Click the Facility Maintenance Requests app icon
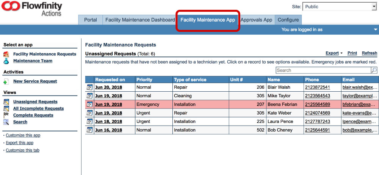Screen dimensions: 379x175 pyautogui.click(x=6, y=54)
